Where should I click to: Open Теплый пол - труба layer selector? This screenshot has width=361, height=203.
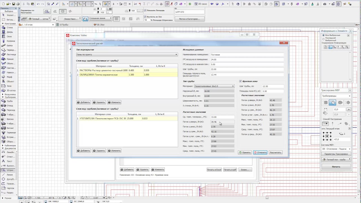point(336,160)
